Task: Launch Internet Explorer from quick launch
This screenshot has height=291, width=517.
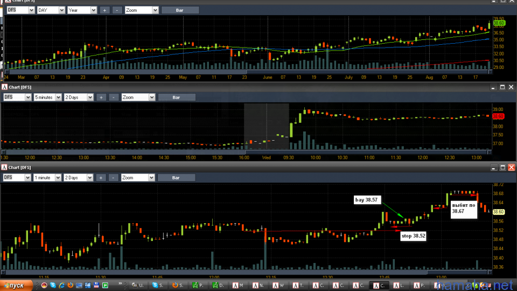Action: (x=61, y=285)
